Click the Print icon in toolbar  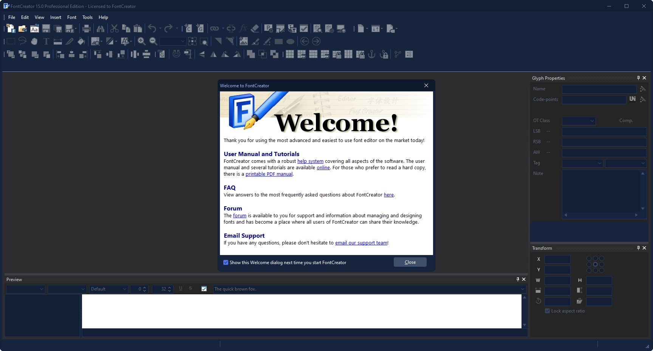coord(87,28)
